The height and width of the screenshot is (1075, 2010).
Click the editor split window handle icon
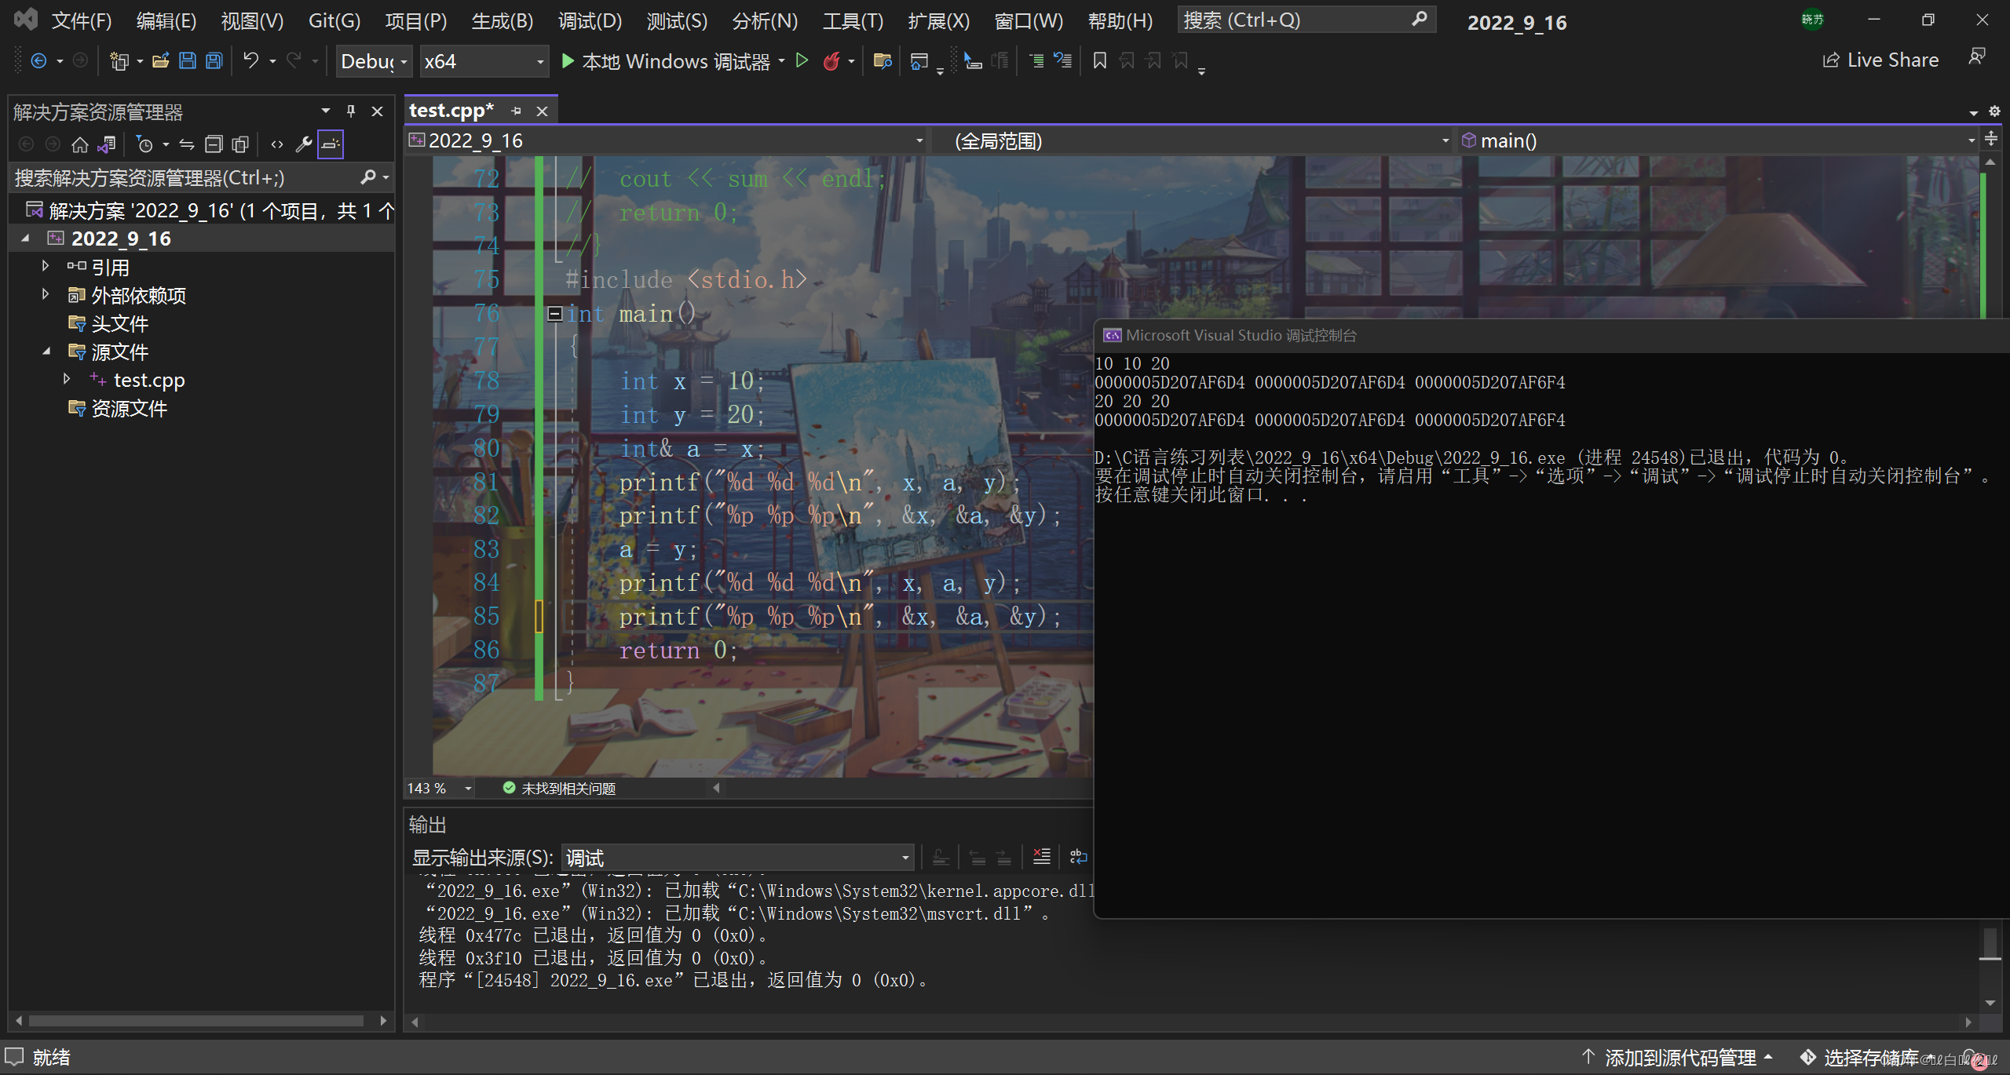pyautogui.click(x=1991, y=140)
